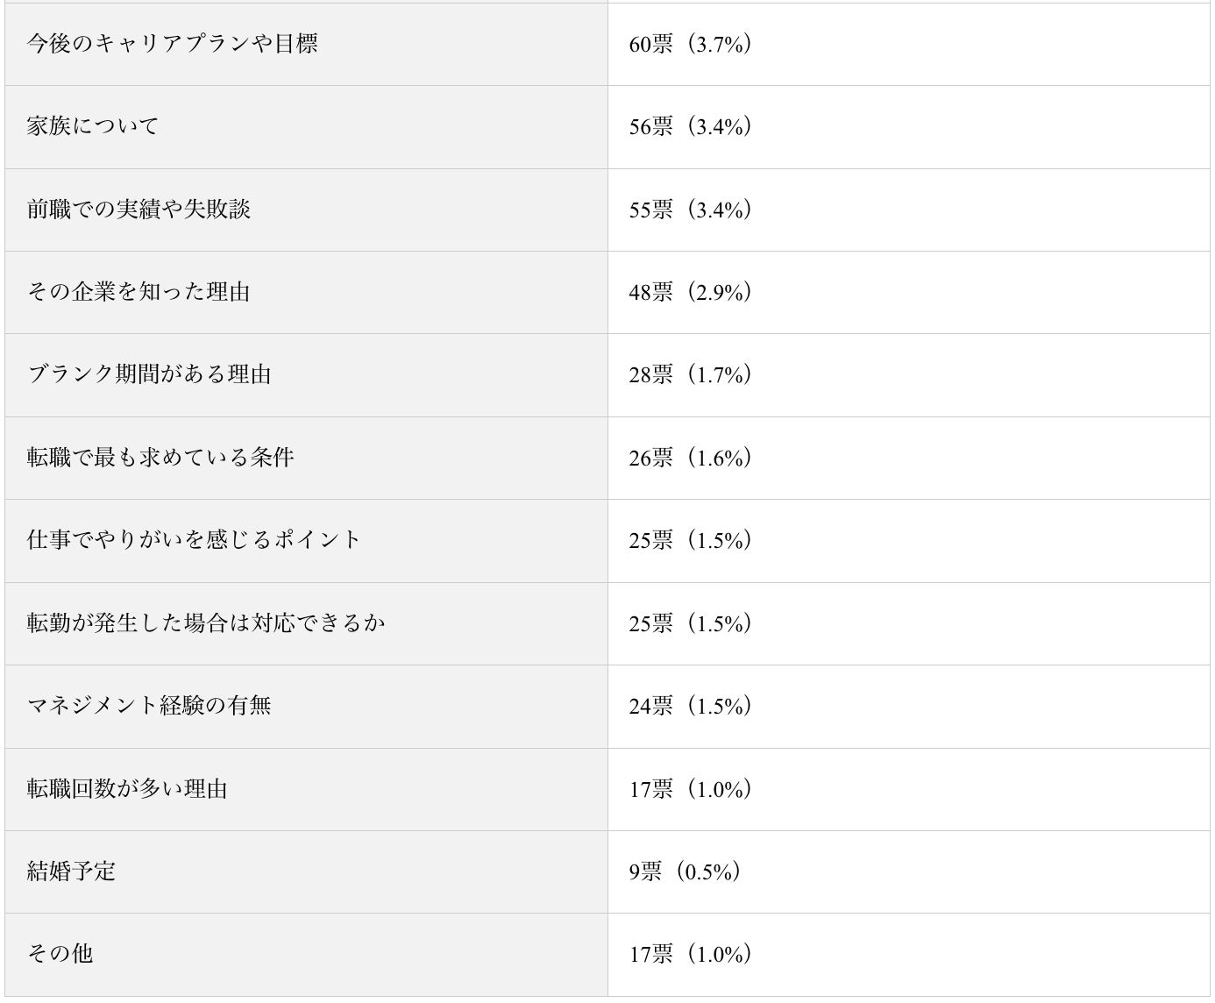Click the マネジメント経験の有無 label
1215x1003 pixels.
(149, 706)
